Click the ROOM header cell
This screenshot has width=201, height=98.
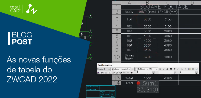pyautogui.click(x=129, y=12)
